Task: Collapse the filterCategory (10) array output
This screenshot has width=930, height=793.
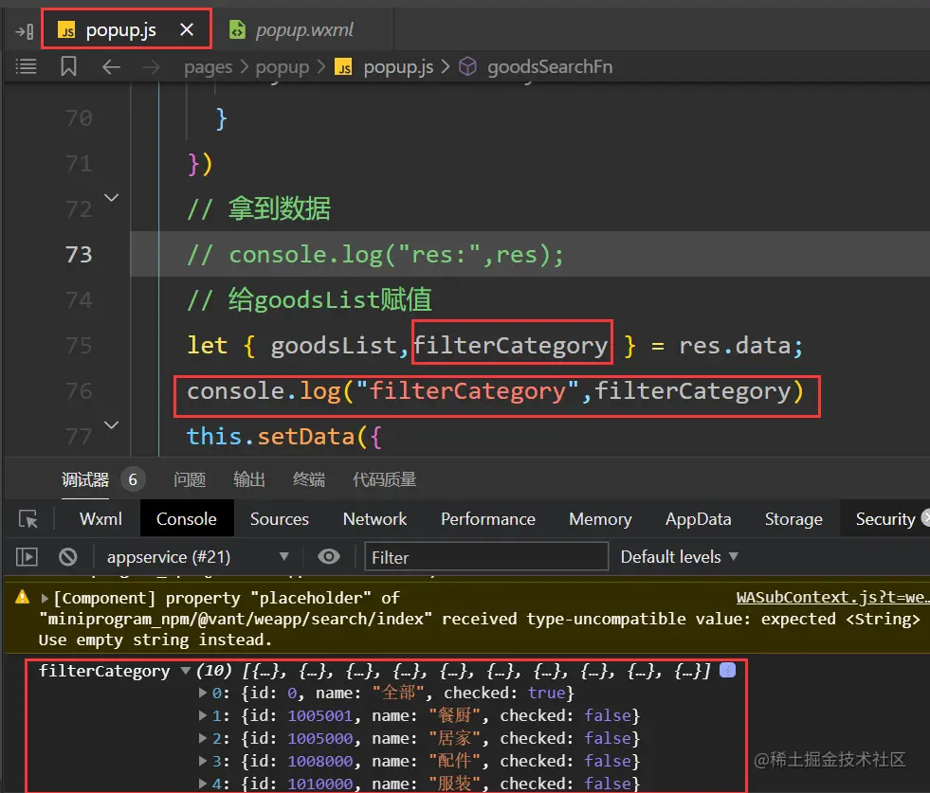Action: coord(186,671)
